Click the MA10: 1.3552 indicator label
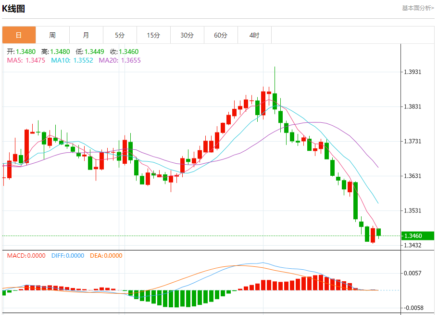 (x=72, y=60)
